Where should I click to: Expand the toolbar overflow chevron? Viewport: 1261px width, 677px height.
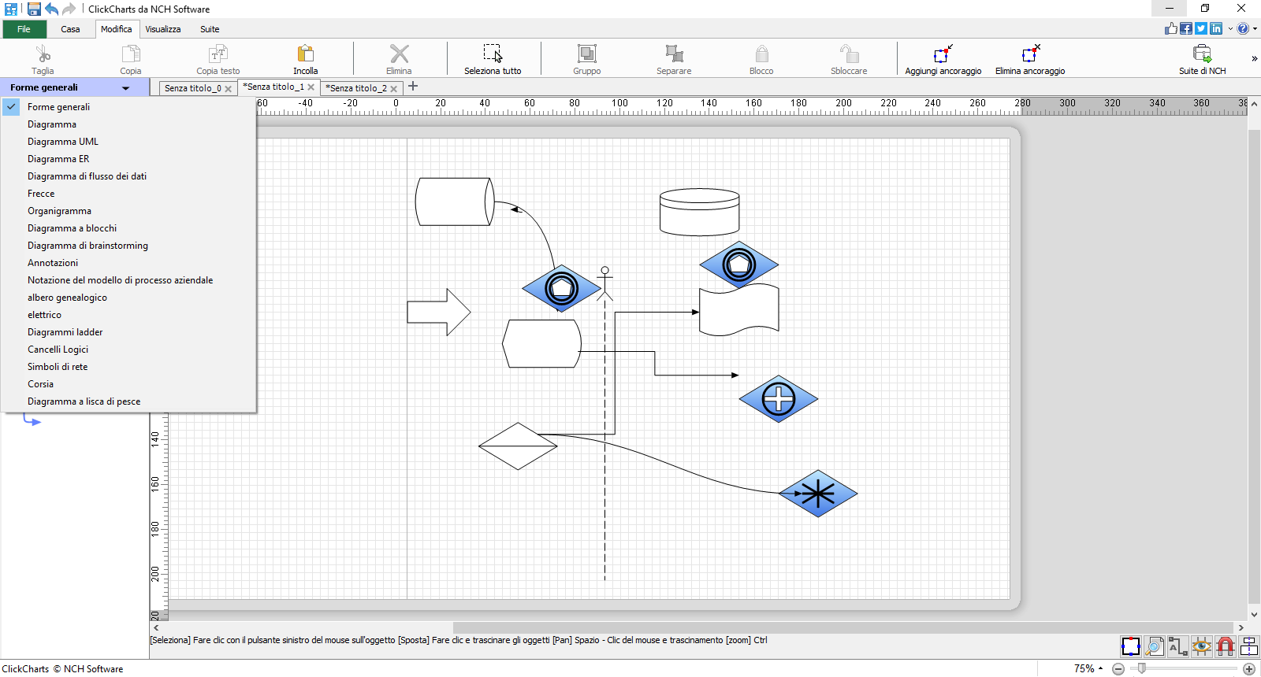1254,58
